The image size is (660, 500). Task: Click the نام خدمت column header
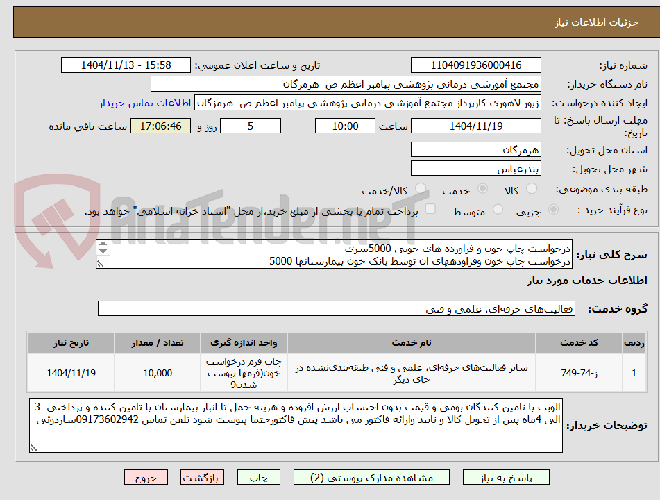click(x=412, y=343)
